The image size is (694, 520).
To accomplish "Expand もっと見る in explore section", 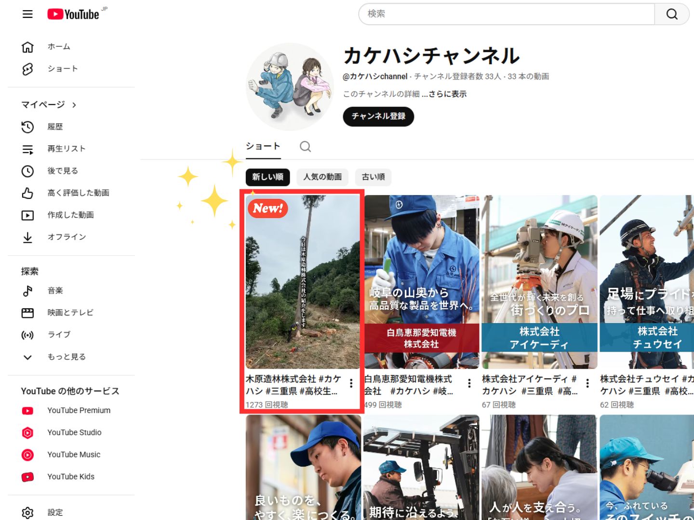I will 66,357.
